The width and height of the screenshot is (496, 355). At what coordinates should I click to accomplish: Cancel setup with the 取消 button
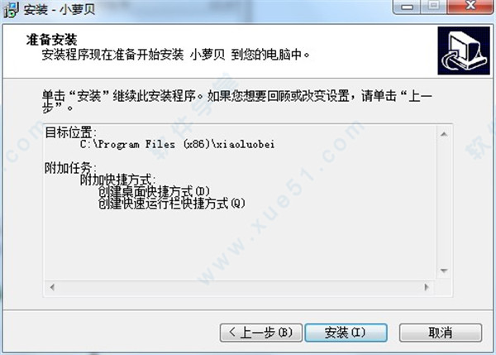(x=441, y=333)
